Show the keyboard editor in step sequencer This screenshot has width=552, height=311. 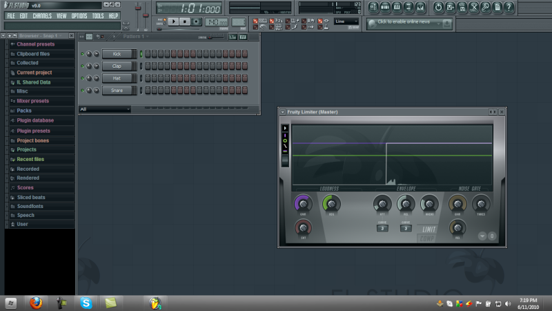pyautogui.click(x=243, y=37)
